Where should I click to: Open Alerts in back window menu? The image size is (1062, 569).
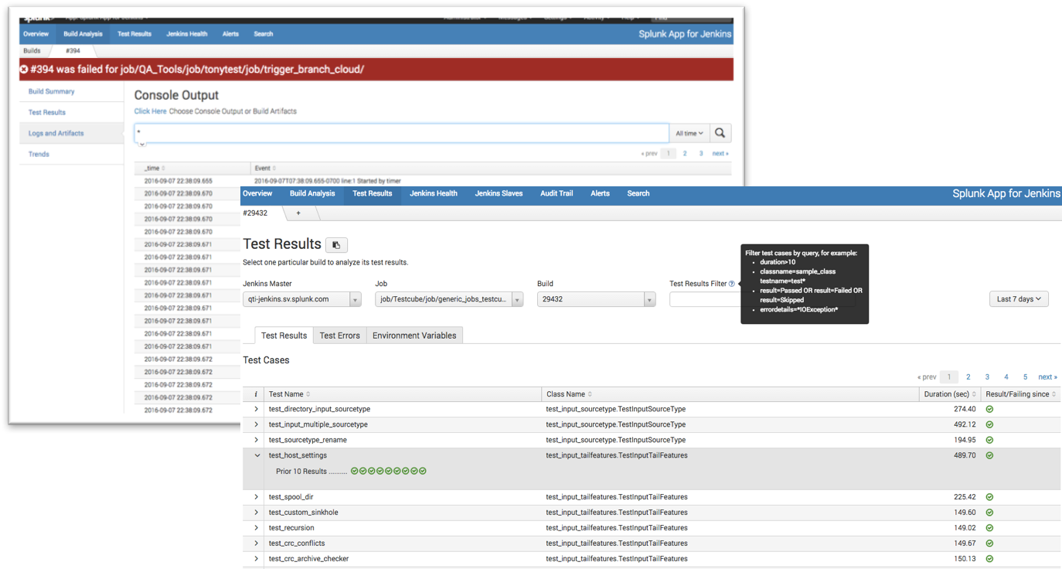point(230,34)
